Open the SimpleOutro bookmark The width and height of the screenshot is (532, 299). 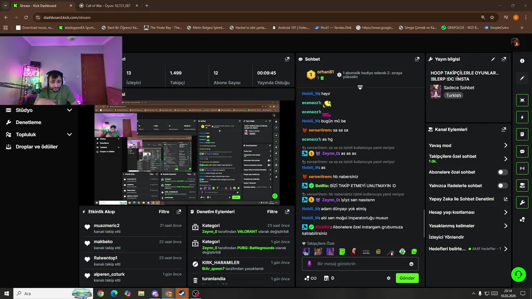click(496, 28)
